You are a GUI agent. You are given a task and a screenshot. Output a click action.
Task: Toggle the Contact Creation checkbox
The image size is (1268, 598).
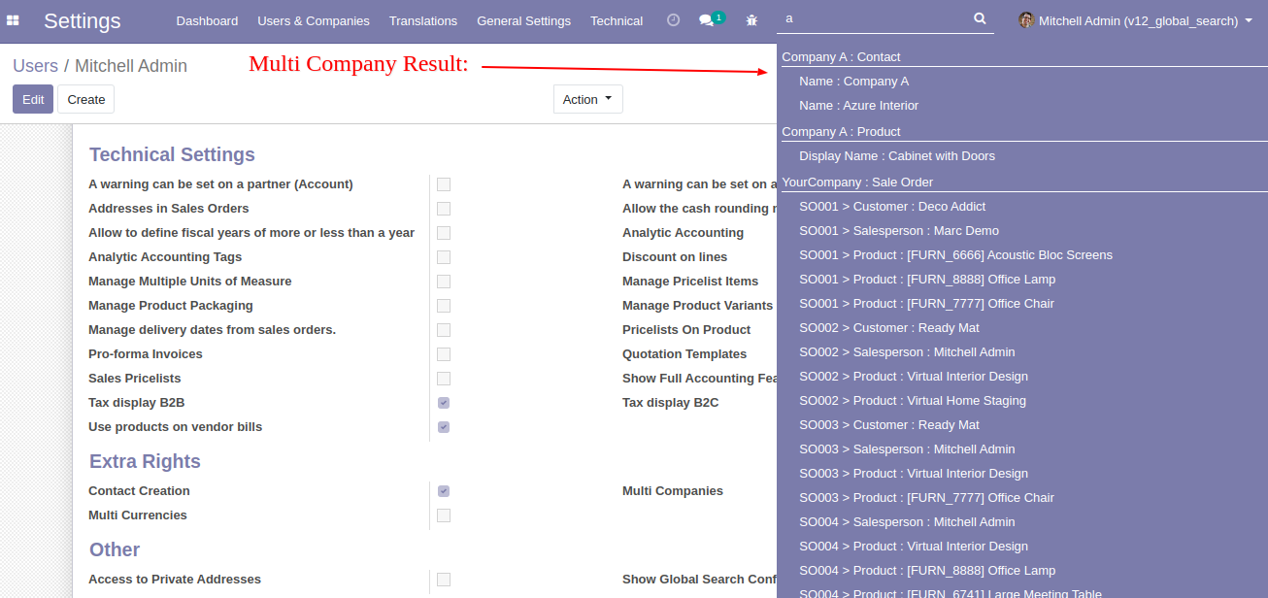click(444, 491)
